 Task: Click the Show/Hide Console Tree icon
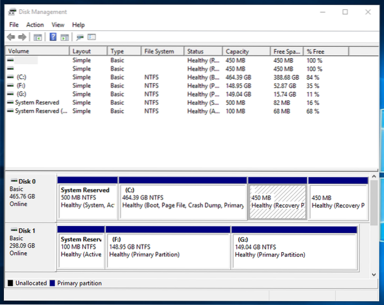[x=37, y=37]
